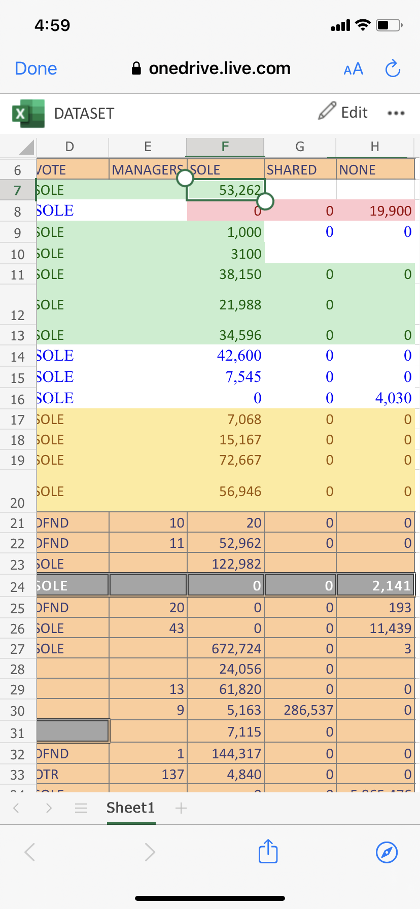Select row 24 header
The image size is (420, 909).
tap(18, 587)
